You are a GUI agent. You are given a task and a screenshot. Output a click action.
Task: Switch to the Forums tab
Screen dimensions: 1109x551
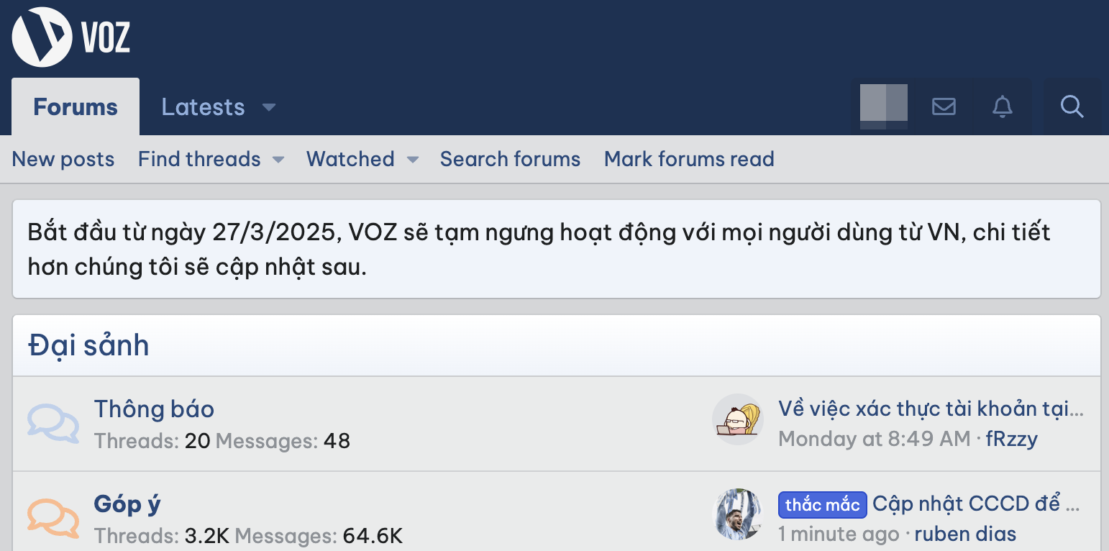tap(76, 107)
